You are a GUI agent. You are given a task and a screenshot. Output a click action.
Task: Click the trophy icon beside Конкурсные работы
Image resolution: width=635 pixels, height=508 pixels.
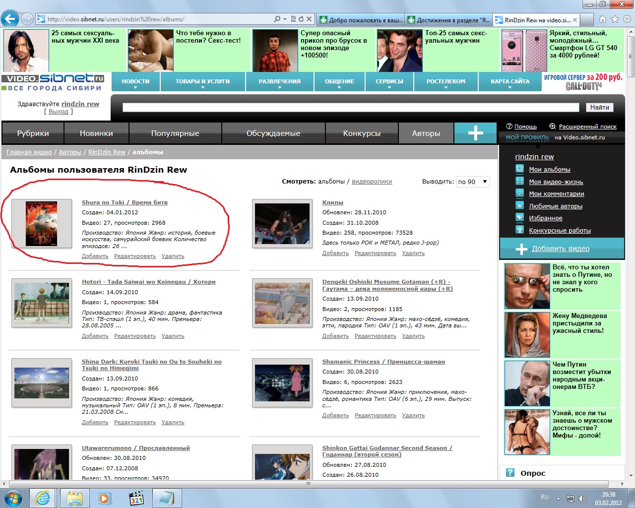click(520, 230)
